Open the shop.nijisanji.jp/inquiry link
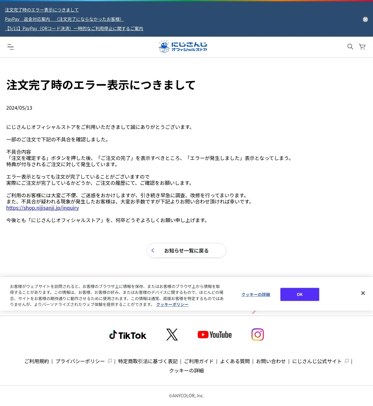The height and width of the screenshot is (406, 373). tap(43, 208)
